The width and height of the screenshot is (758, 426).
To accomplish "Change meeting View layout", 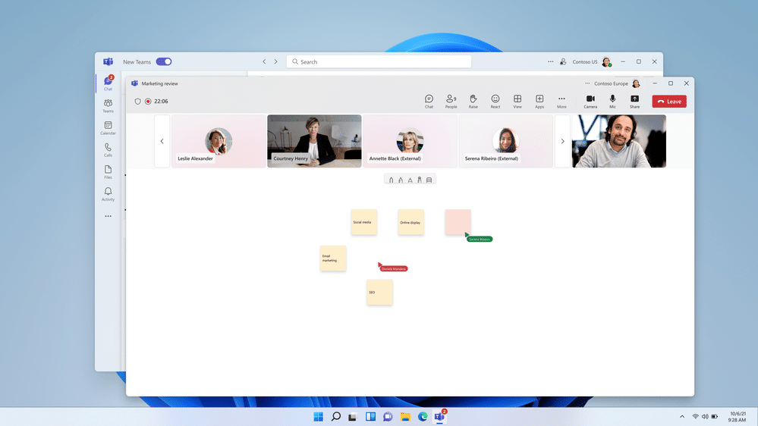I will (x=517, y=102).
